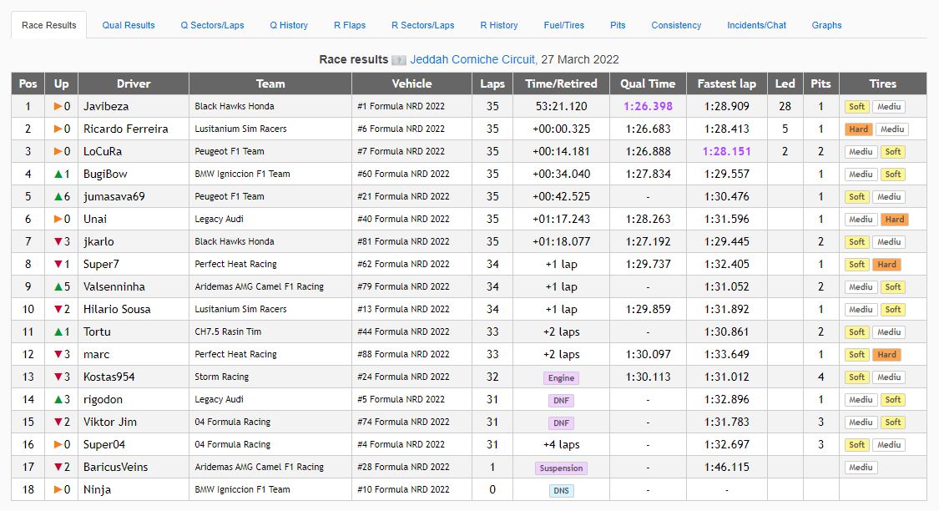Click the red down arrow in Kostas954's row
Screen dimensions: 939x511
[58, 377]
